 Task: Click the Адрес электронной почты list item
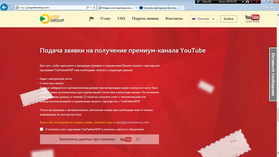[56, 78]
